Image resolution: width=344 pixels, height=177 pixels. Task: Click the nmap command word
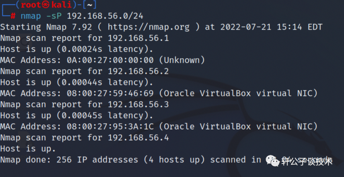click(x=31, y=16)
